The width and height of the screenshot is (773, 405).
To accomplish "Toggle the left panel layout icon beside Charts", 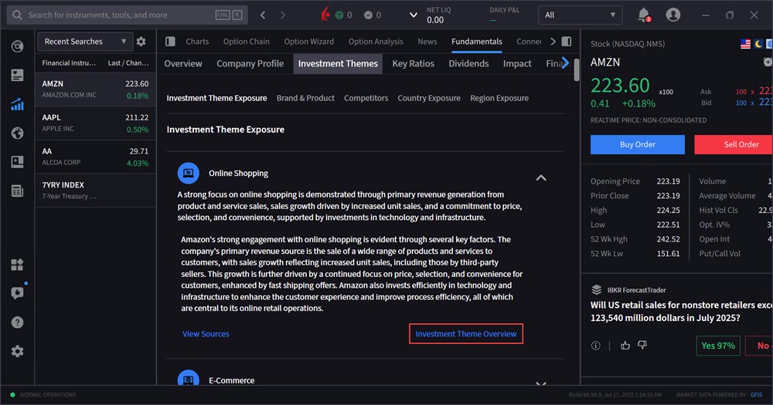I will (170, 42).
